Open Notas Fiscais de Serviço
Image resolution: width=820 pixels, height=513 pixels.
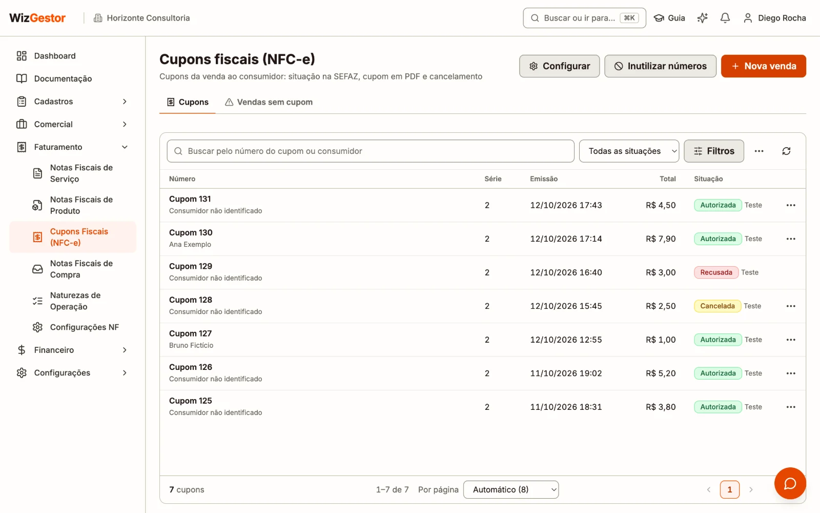click(73, 173)
